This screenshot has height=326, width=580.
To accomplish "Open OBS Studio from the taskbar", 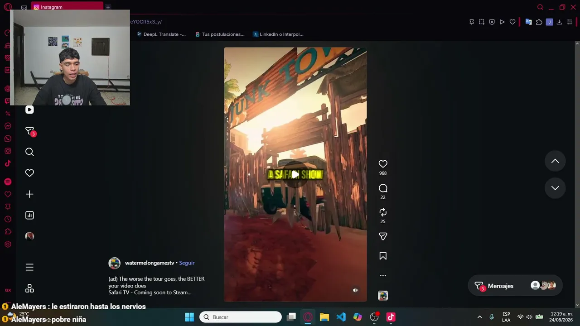I will [x=374, y=317].
